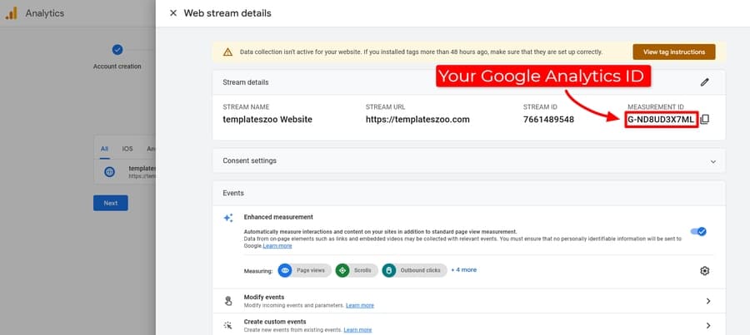Click the web globe icon in stream list

109,172
